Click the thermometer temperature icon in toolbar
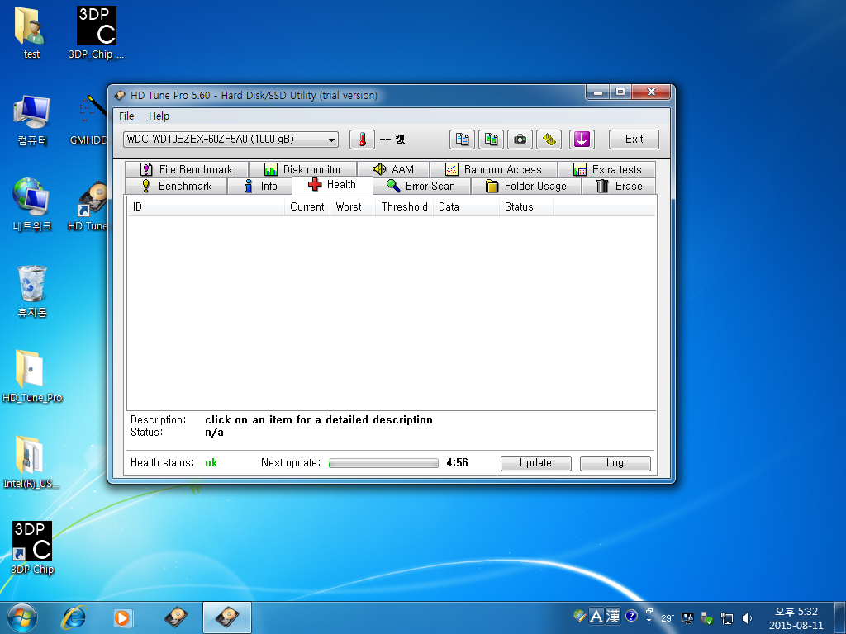 point(362,140)
